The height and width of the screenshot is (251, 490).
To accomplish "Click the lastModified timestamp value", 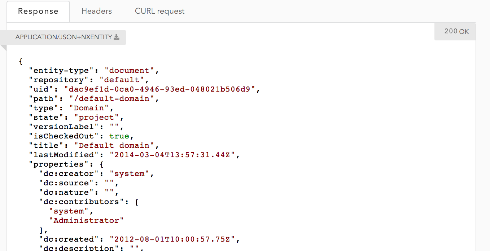I will 172,155.
